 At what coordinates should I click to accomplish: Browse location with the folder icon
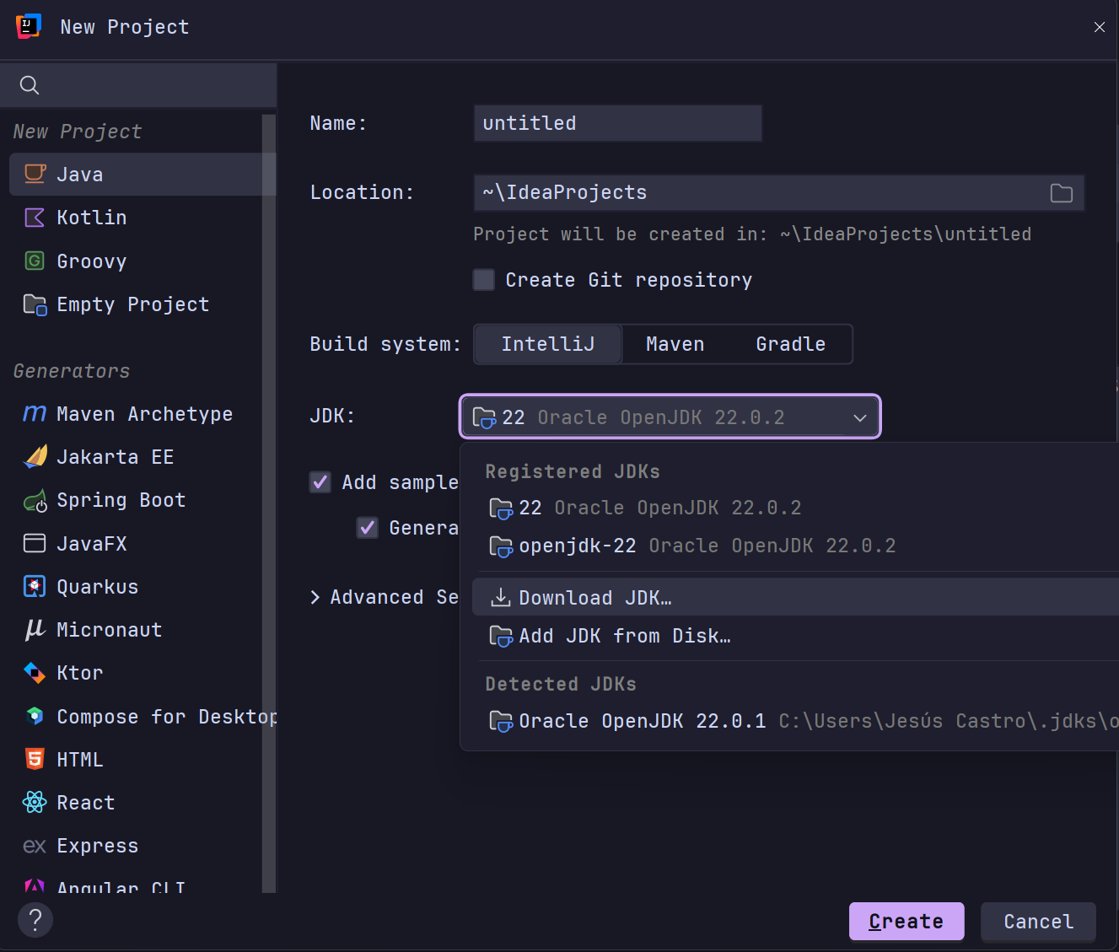click(x=1062, y=193)
